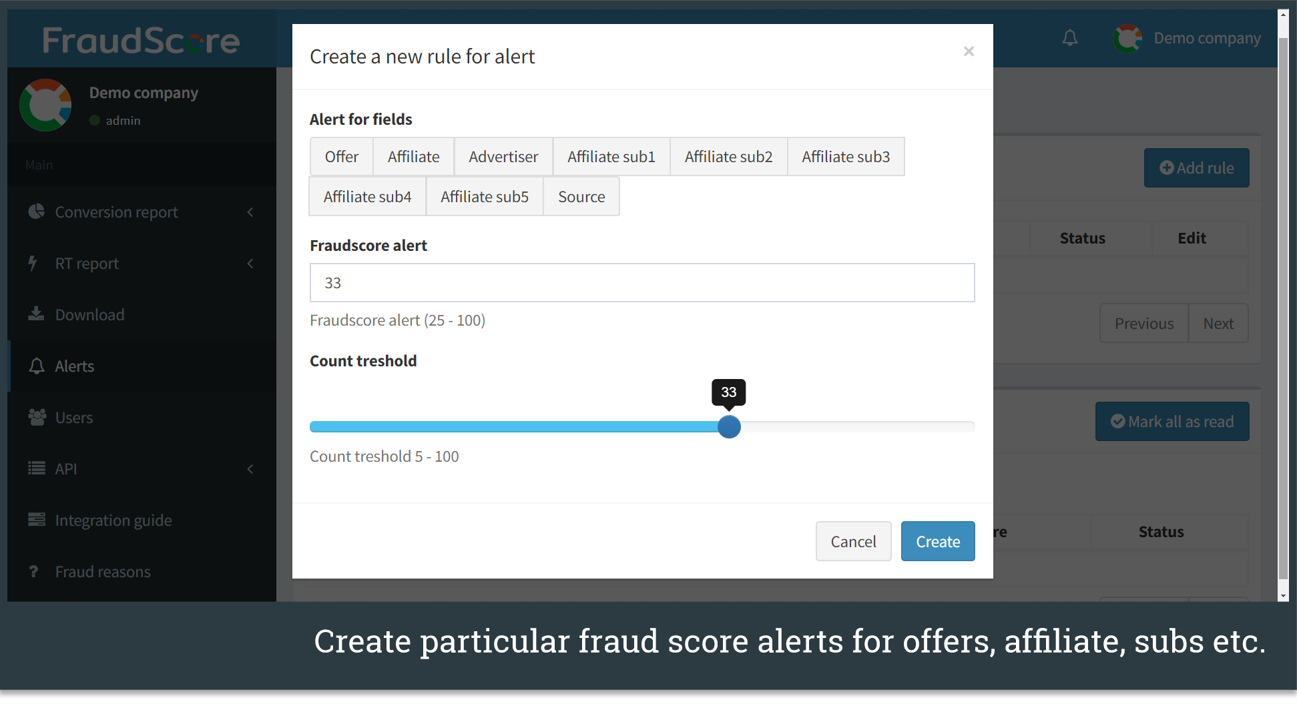Expand the RT report submenu chevron
The width and height of the screenshot is (1297, 714).
(x=250, y=264)
